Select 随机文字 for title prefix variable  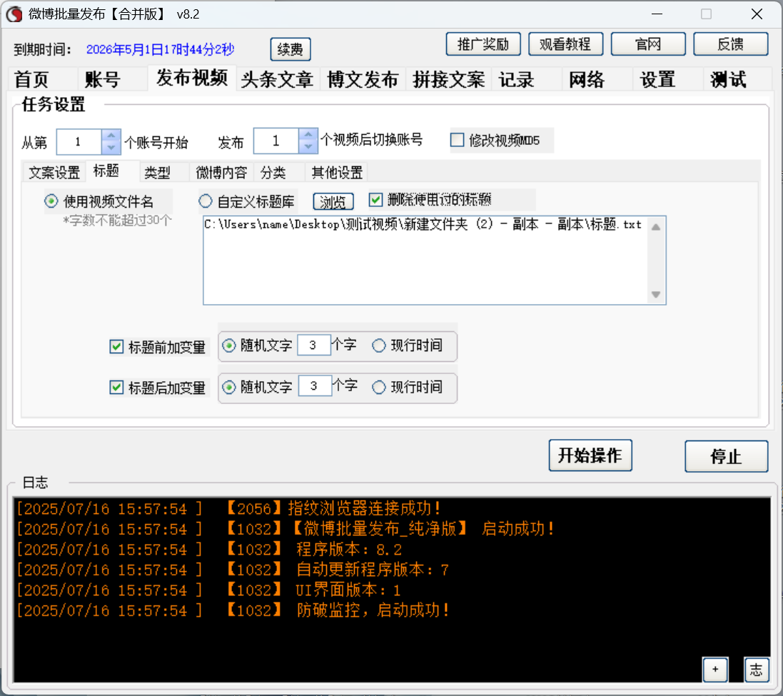228,346
